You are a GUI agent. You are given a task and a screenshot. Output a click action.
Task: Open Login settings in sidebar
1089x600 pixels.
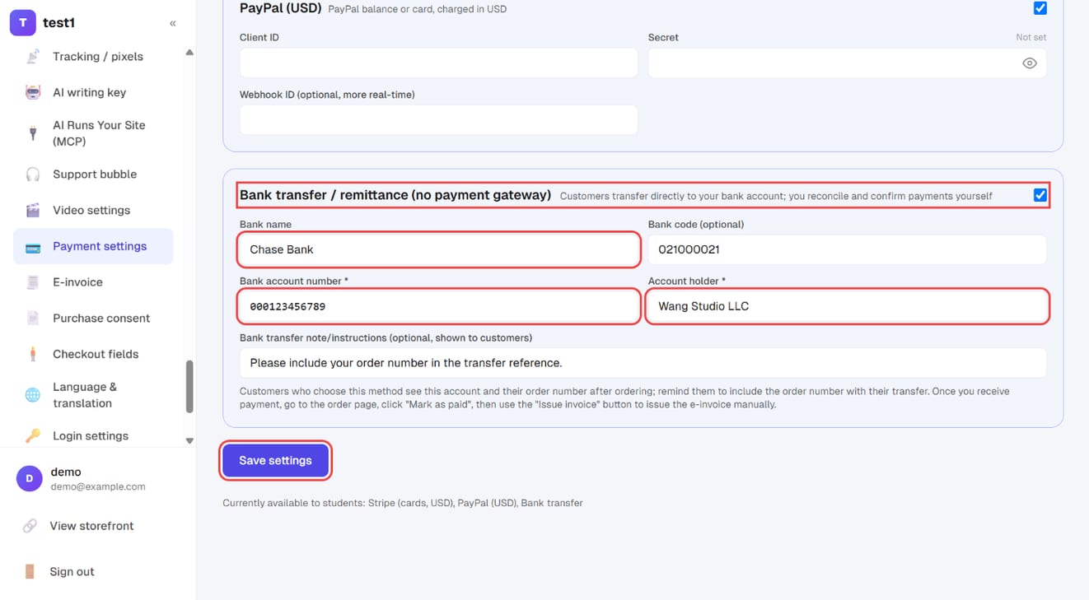coord(93,436)
